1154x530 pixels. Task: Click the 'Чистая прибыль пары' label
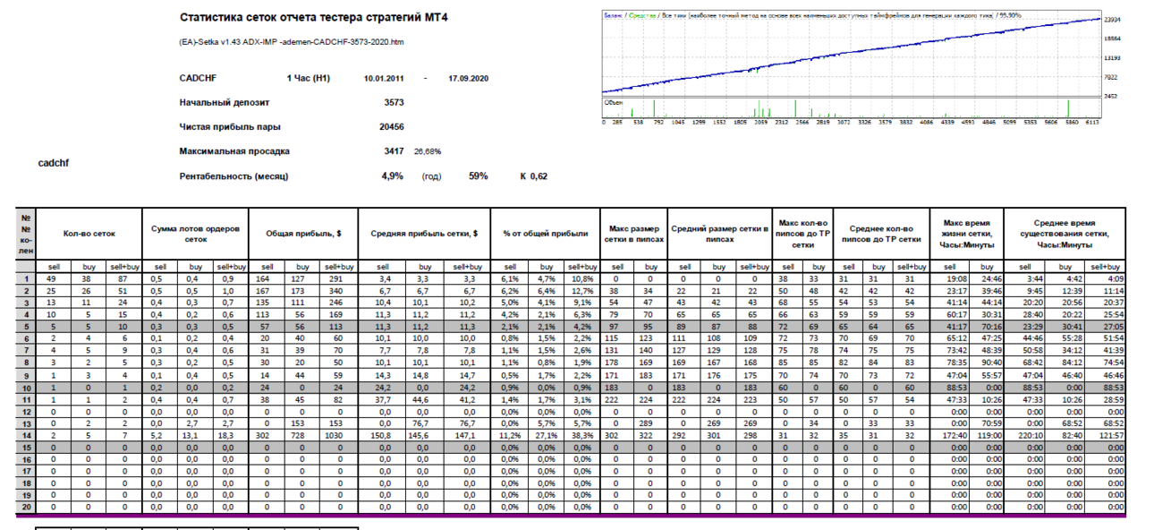click(x=230, y=127)
